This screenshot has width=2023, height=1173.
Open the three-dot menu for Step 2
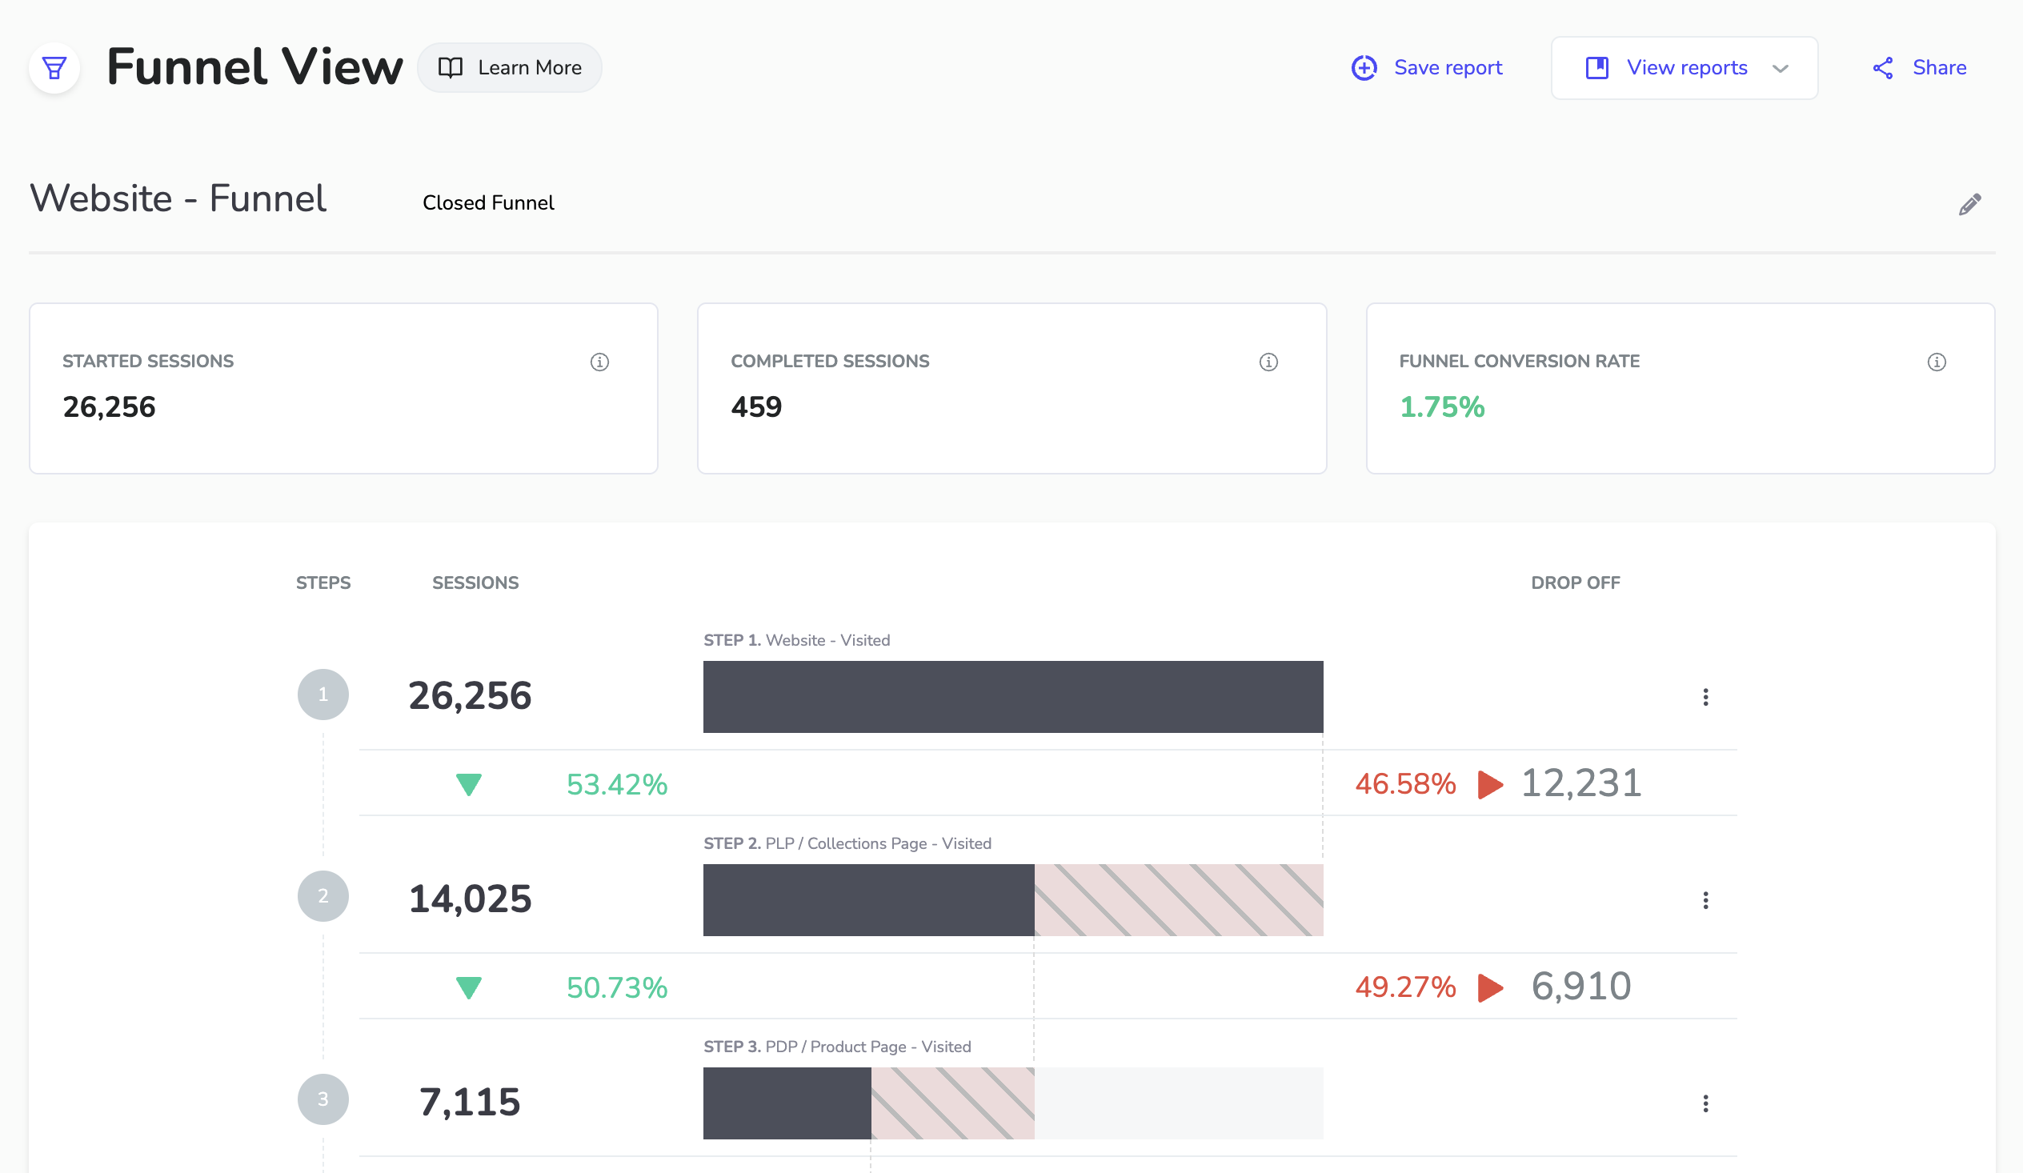coord(1706,900)
